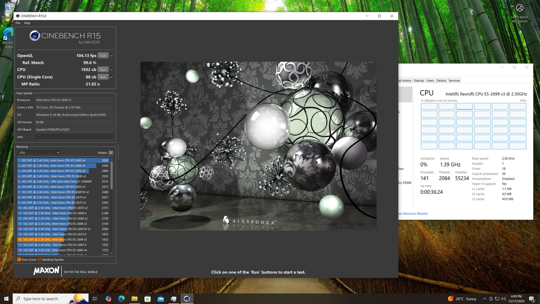Run the CPU Single Core benchmark
Screen dimensions: 540x304
tap(103, 77)
